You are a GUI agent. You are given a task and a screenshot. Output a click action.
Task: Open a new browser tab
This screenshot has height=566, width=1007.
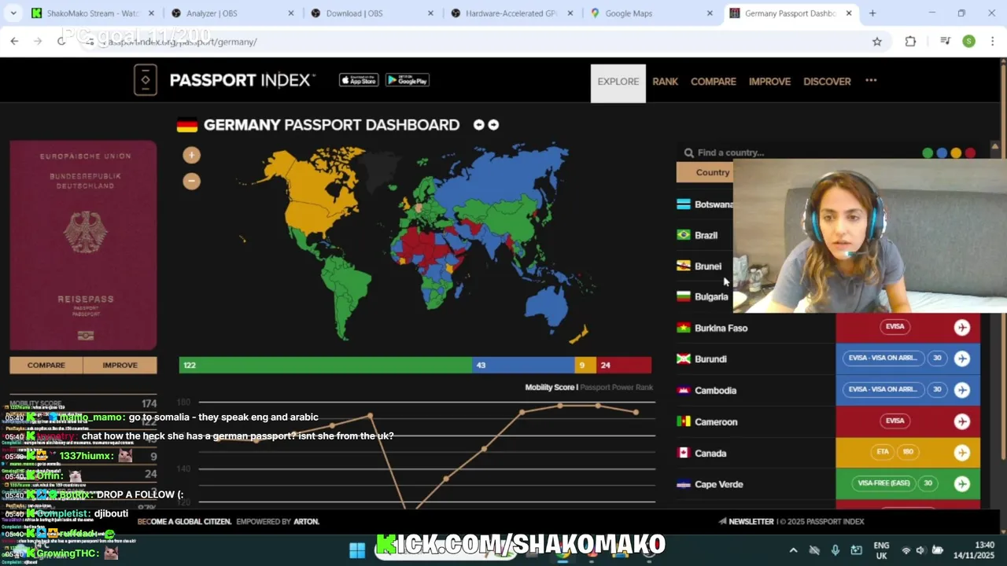coord(872,13)
